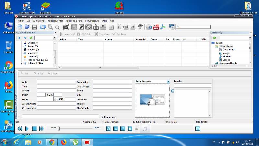
Task: Click the Amazon 'a' icon in toolbar
Action: (x=103, y=27)
